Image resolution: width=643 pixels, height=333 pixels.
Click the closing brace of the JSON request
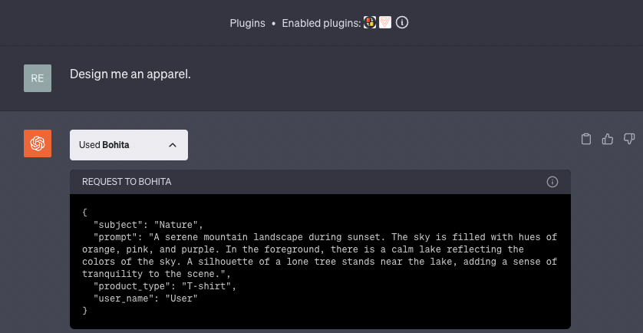[85, 311]
